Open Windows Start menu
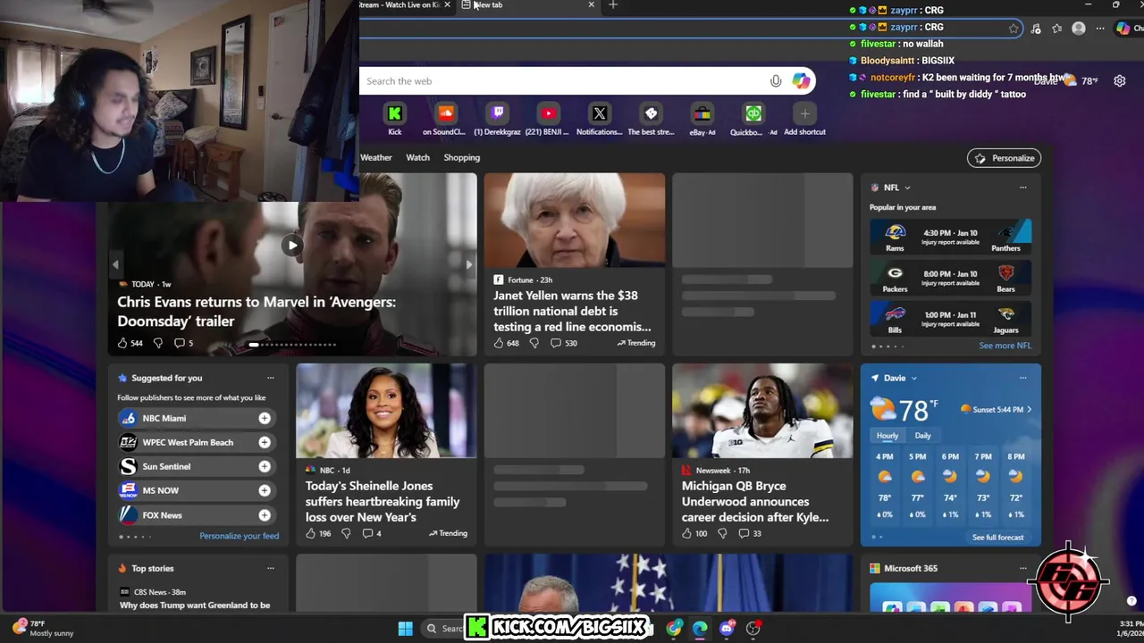The height and width of the screenshot is (643, 1144). (x=405, y=628)
